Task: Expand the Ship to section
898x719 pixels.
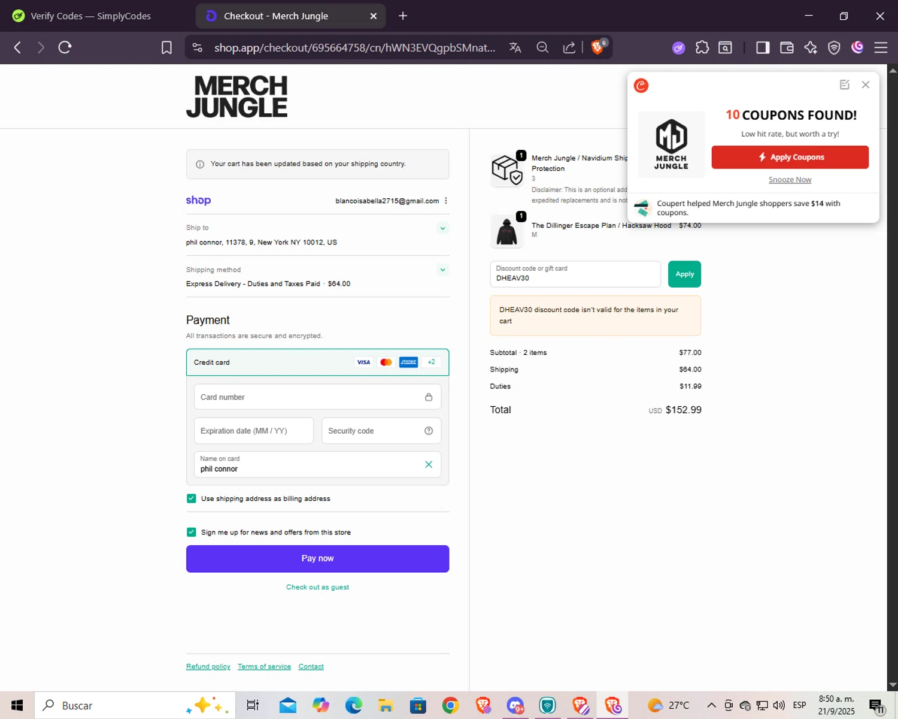Action: (x=442, y=228)
